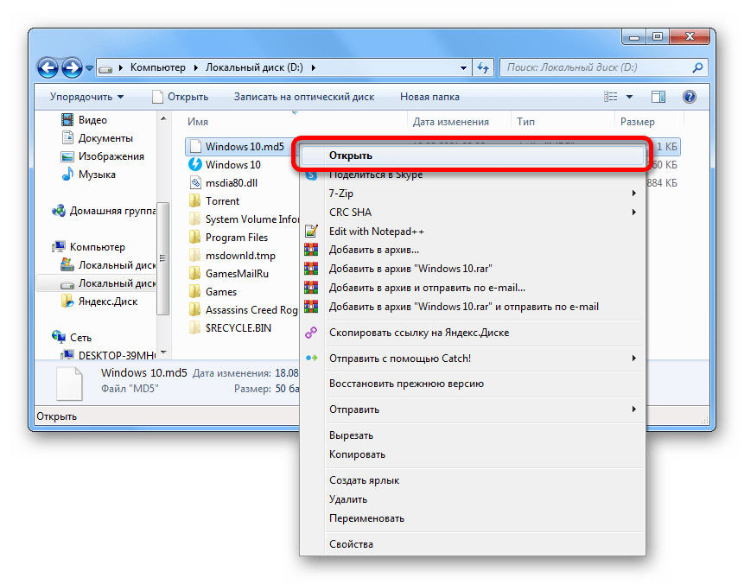Image resolution: width=744 pixels, height=584 pixels.
Task: Open the view options dropdown arrow
Action: coord(629,97)
